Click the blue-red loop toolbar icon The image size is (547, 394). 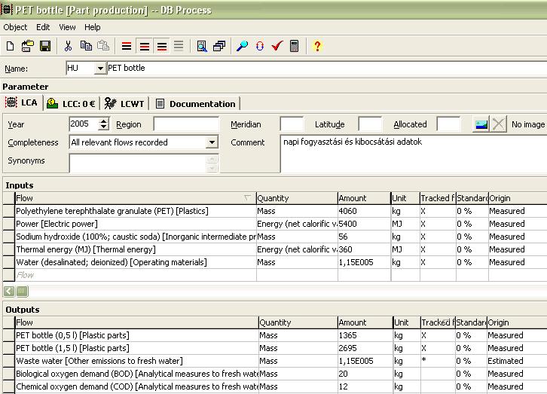[x=260, y=46]
